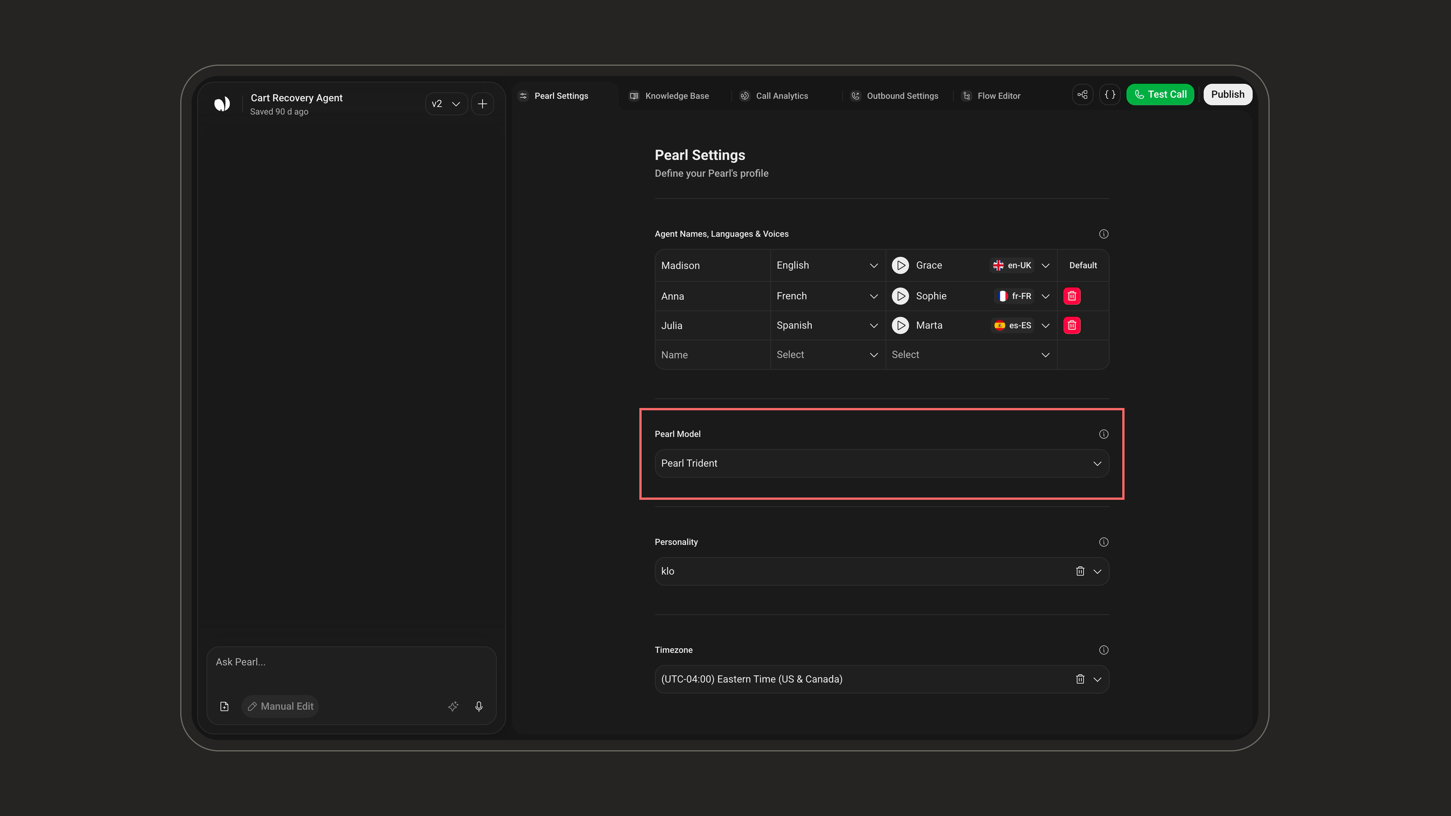
Task: Click the Saved 90 d ago text
Action: pyautogui.click(x=279, y=112)
